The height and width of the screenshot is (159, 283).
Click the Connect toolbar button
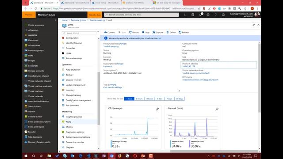(110, 32)
